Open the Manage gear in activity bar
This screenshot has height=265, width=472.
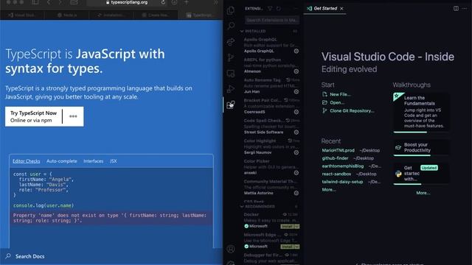pyautogui.click(x=231, y=263)
